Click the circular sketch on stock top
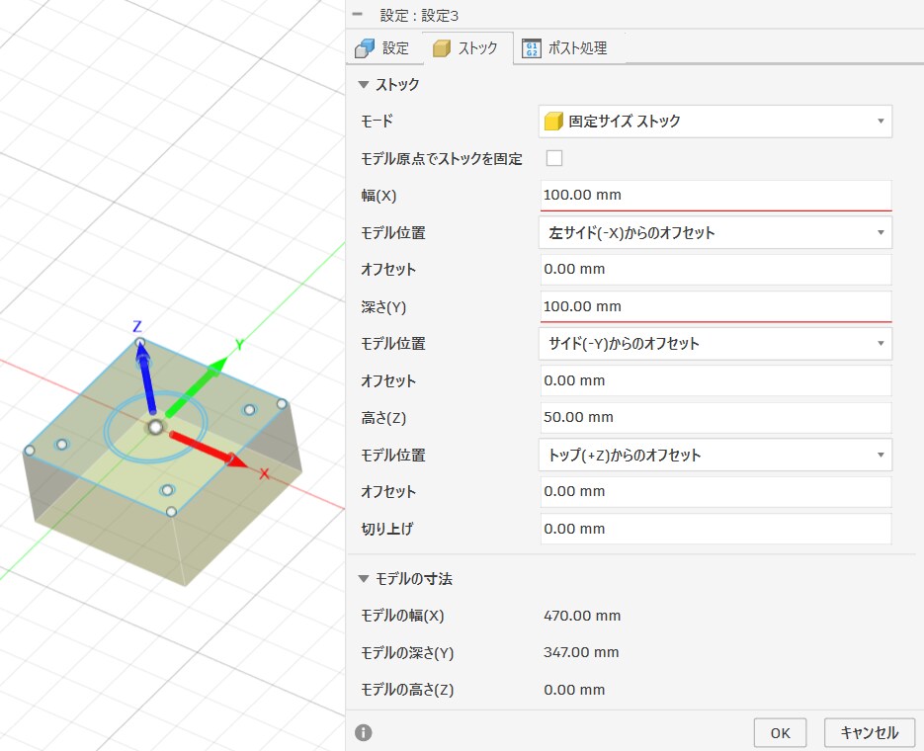 pos(155,427)
